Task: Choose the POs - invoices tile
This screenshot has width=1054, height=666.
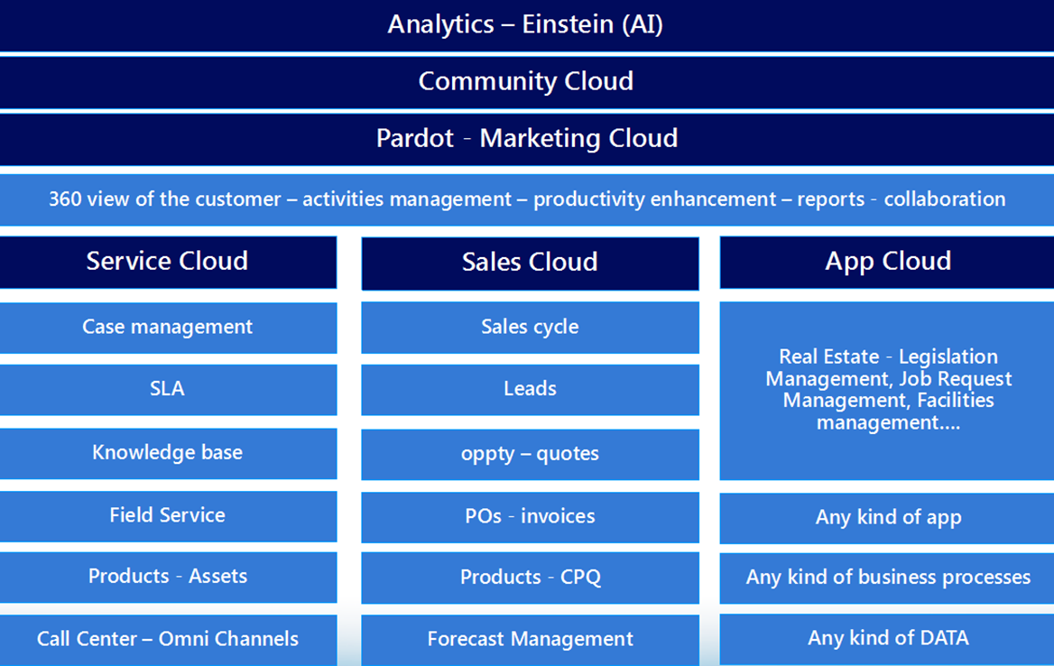Action: 530,516
